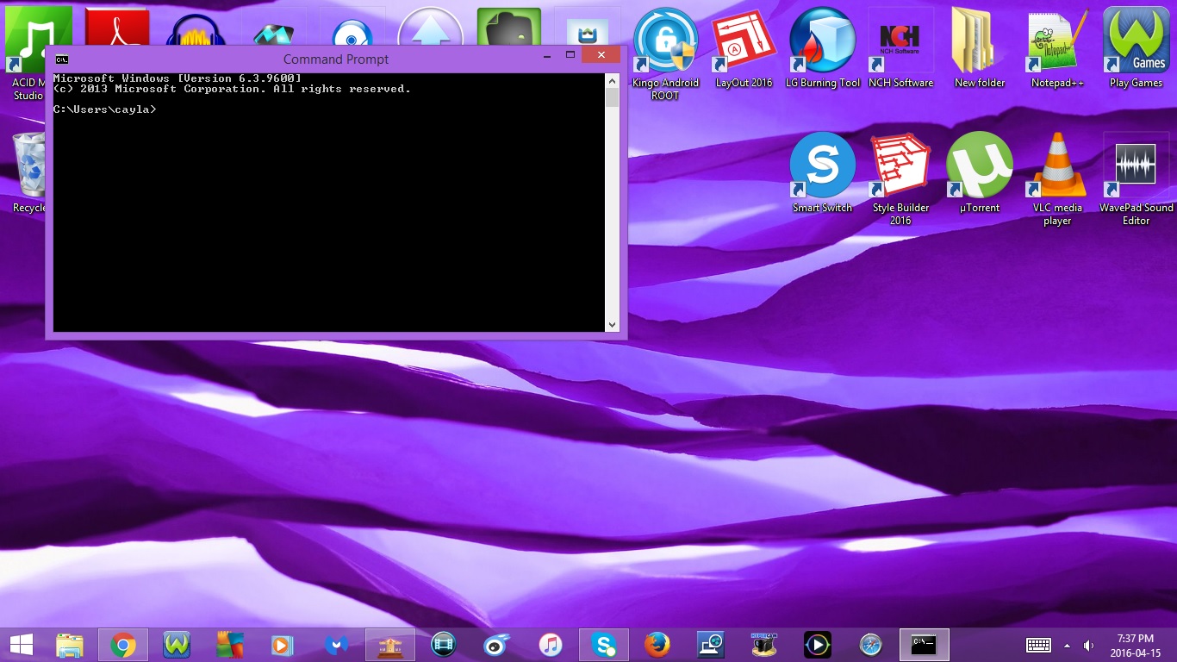Switch to Skype on the taskbar

(x=604, y=645)
